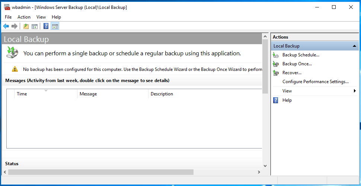Collapse the Local Backup actions section

(354, 46)
